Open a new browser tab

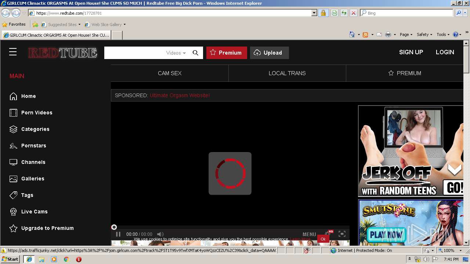tap(117, 35)
